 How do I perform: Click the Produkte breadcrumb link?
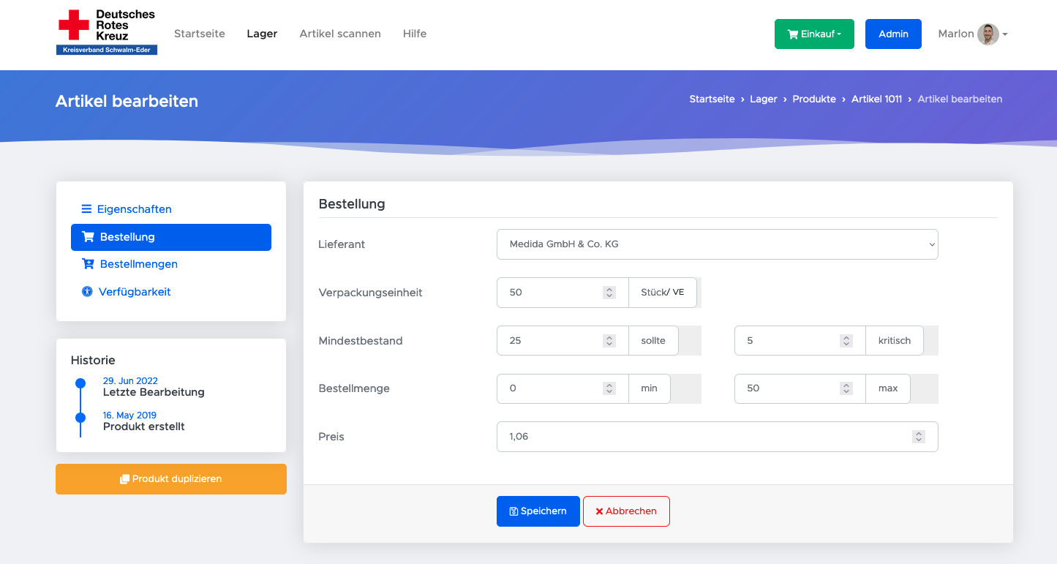click(x=814, y=99)
